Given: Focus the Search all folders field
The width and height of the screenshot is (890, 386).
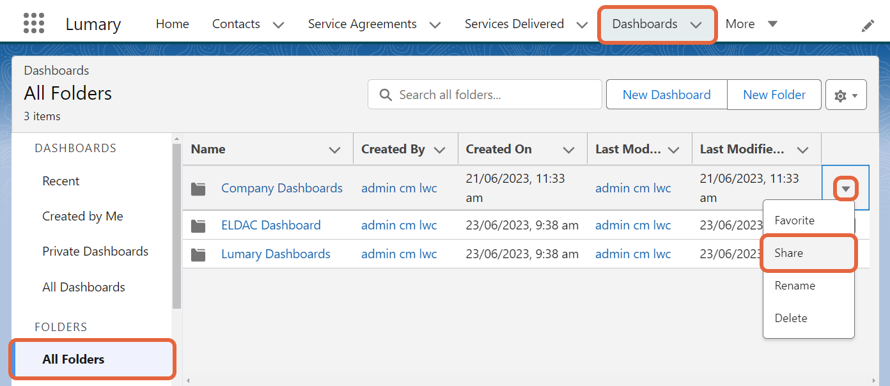Looking at the screenshot, I should point(485,95).
